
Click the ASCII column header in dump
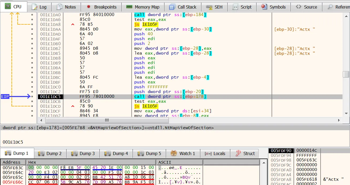pos(165,162)
